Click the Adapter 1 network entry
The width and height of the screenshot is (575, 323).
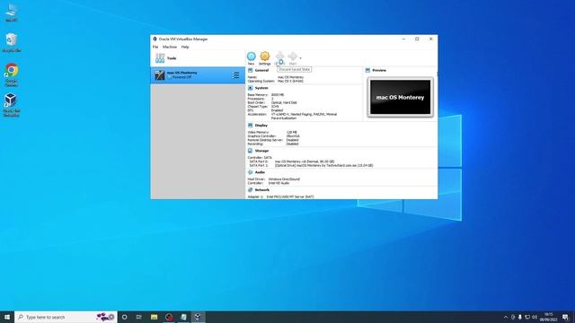pyautogui.click(x=280, y=197)
